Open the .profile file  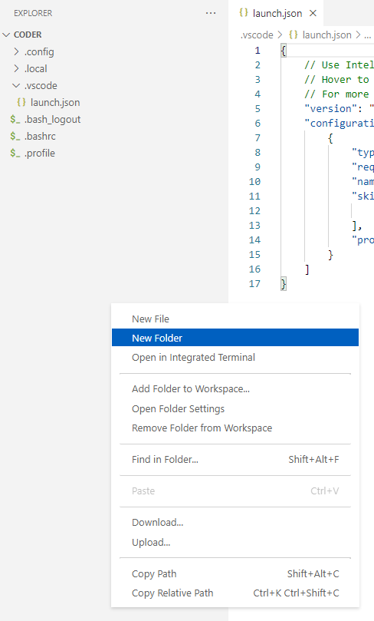pyautogui.click(x=40, y=154)
